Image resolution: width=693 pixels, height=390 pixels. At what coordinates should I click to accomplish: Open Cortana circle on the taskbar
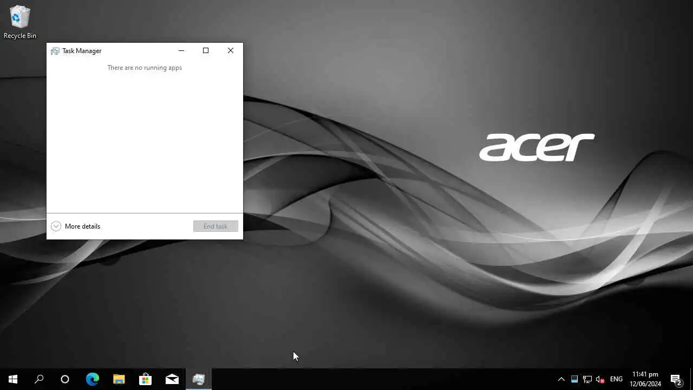point(65,379)
